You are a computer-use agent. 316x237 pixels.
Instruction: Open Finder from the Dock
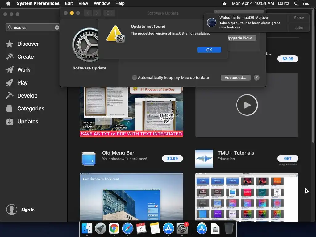point(87,229)
